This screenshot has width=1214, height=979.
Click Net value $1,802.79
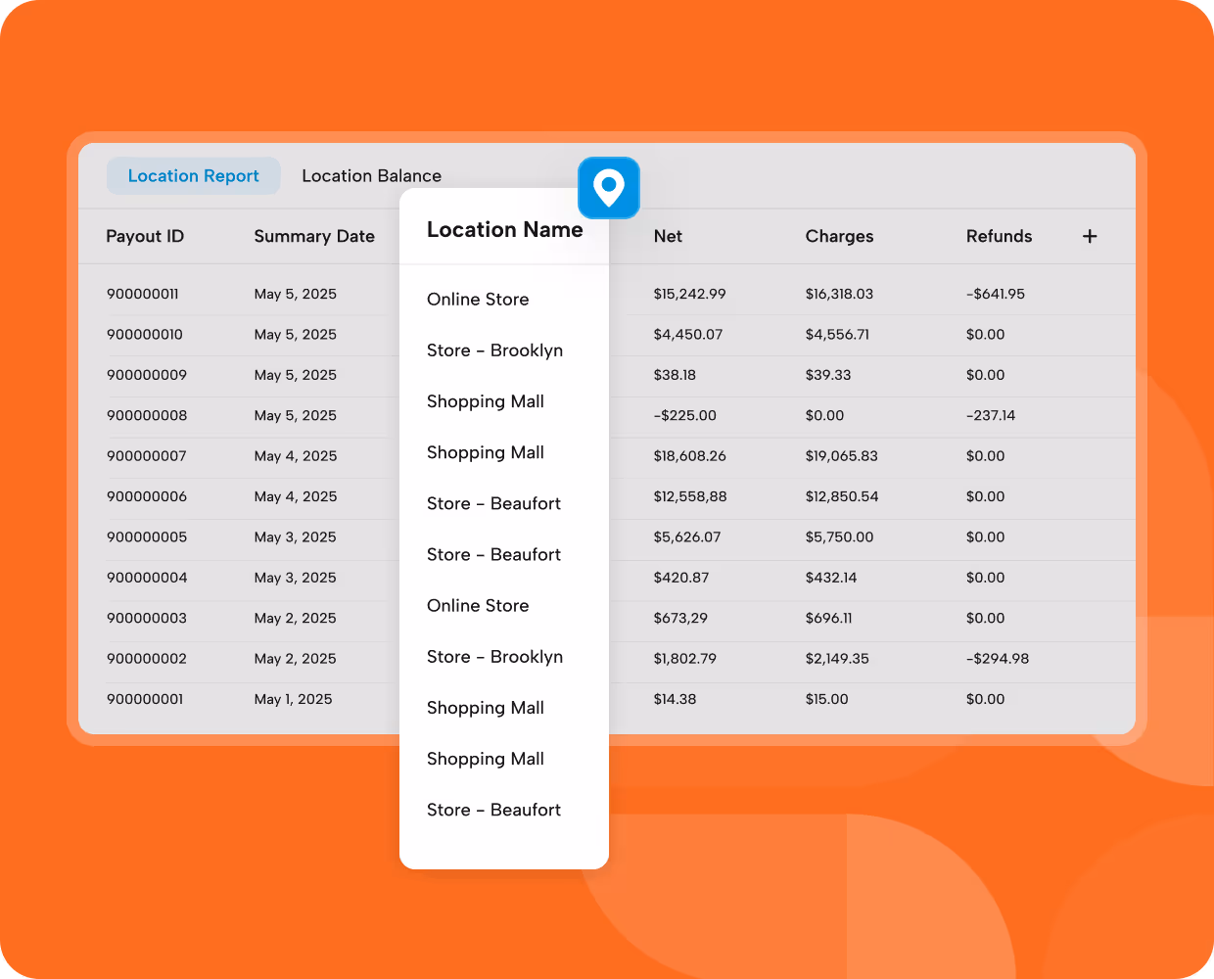(x=684, y=659)
